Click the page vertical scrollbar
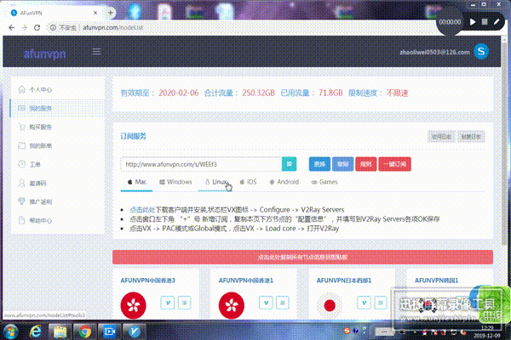Screen dimensions: 511x340 (505, 143)
